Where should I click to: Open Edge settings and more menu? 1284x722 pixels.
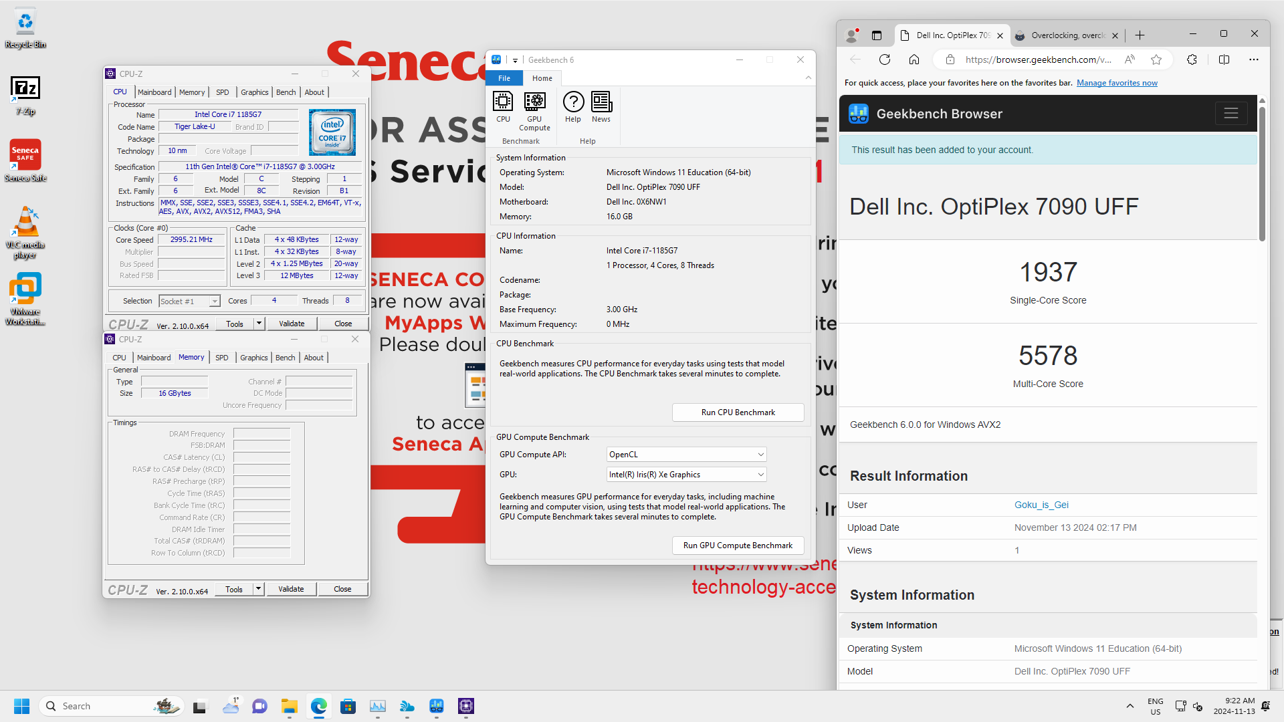tap(1254, 59)
